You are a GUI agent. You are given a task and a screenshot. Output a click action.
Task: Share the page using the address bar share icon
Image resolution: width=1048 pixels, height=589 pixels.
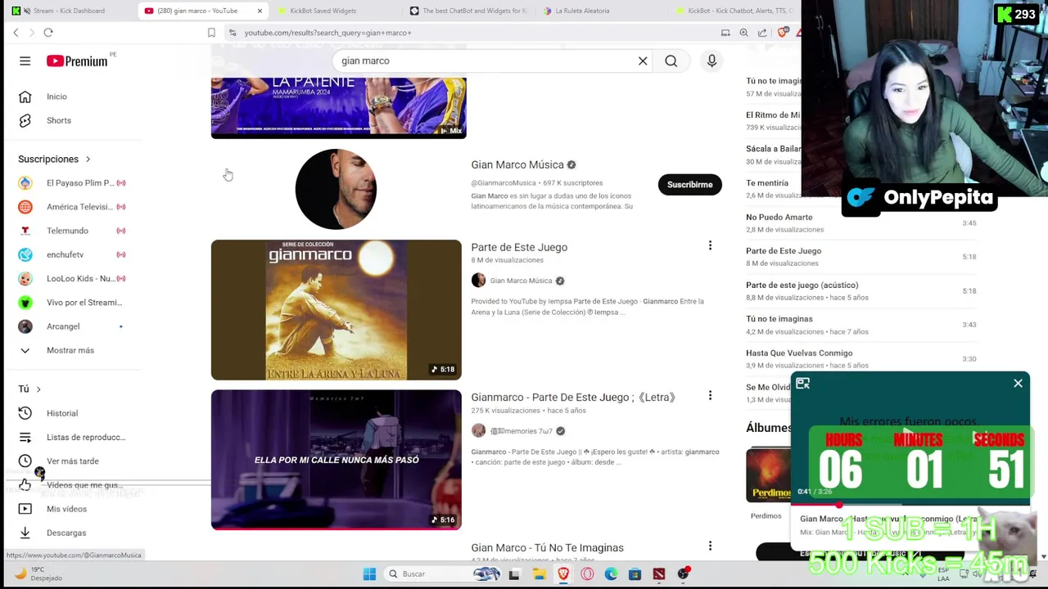[x=762, y=33]
